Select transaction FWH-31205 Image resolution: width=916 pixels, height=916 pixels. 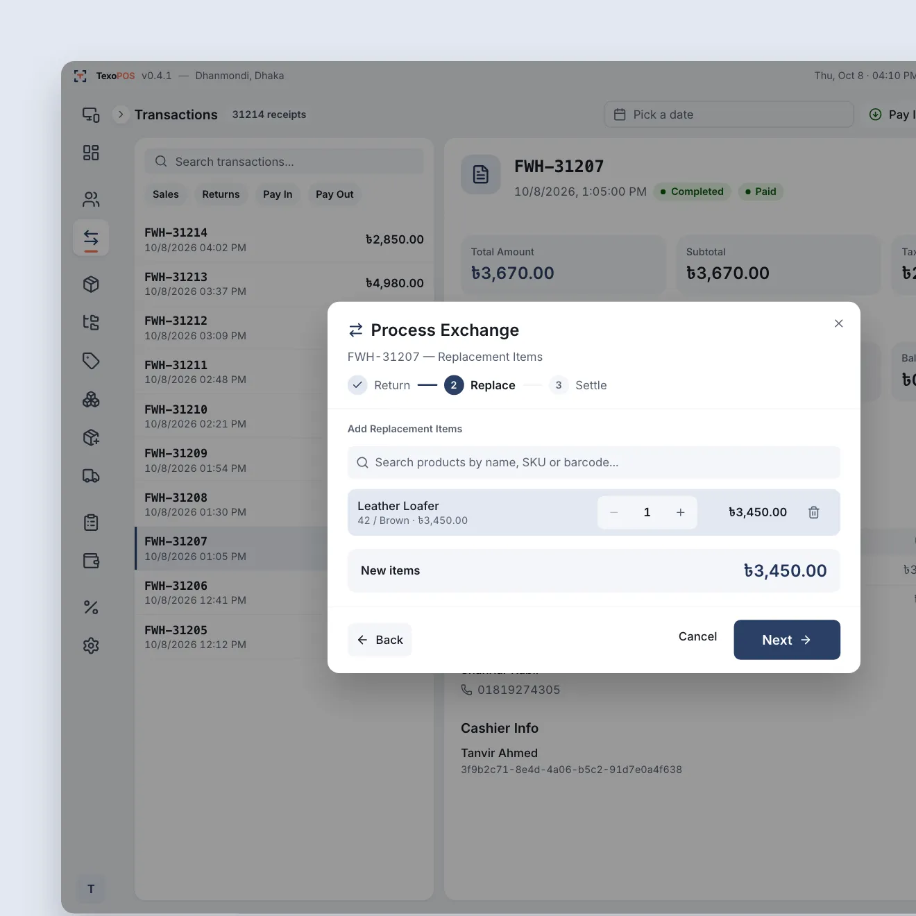click(232, 636)
